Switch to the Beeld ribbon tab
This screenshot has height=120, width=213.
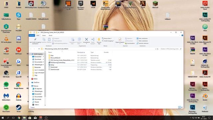click(51, 35)
